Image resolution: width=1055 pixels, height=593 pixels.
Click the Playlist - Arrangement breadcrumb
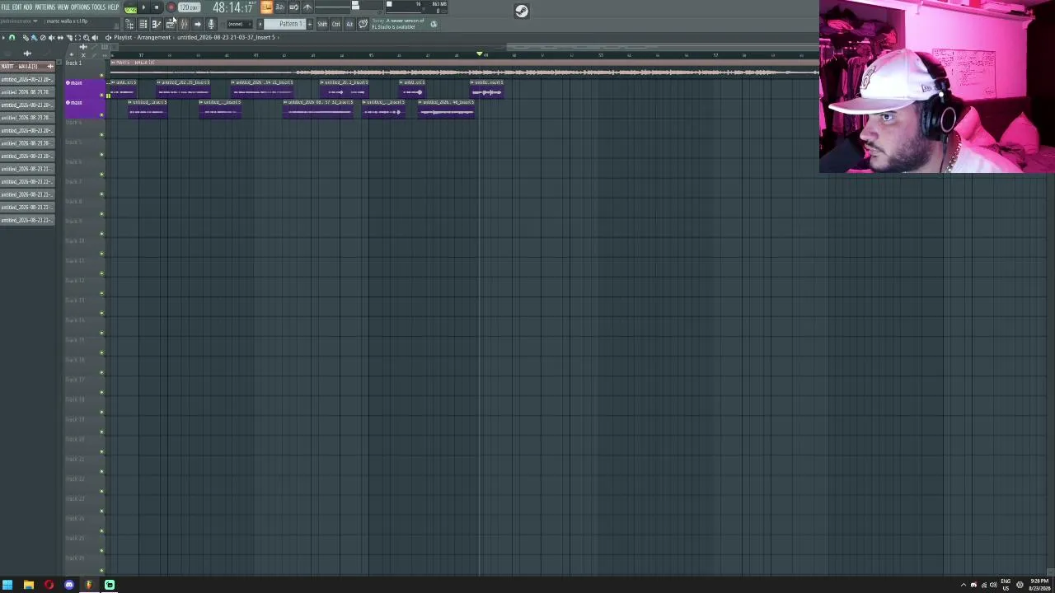pos(142,38)
